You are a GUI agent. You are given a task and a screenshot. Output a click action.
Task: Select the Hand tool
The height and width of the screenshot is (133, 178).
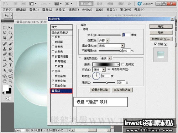coord(5,81)
